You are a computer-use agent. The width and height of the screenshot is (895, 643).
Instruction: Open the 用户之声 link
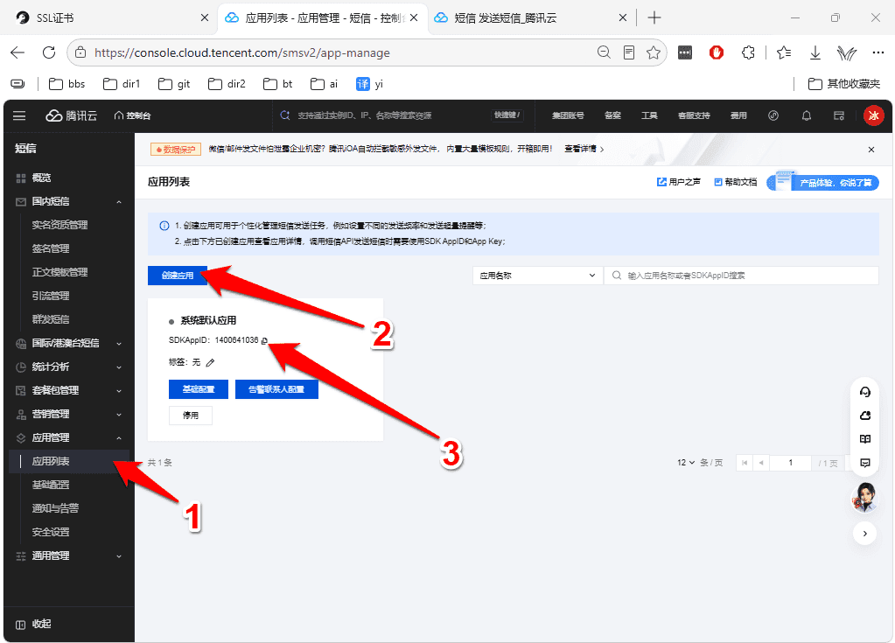[679, 182]
